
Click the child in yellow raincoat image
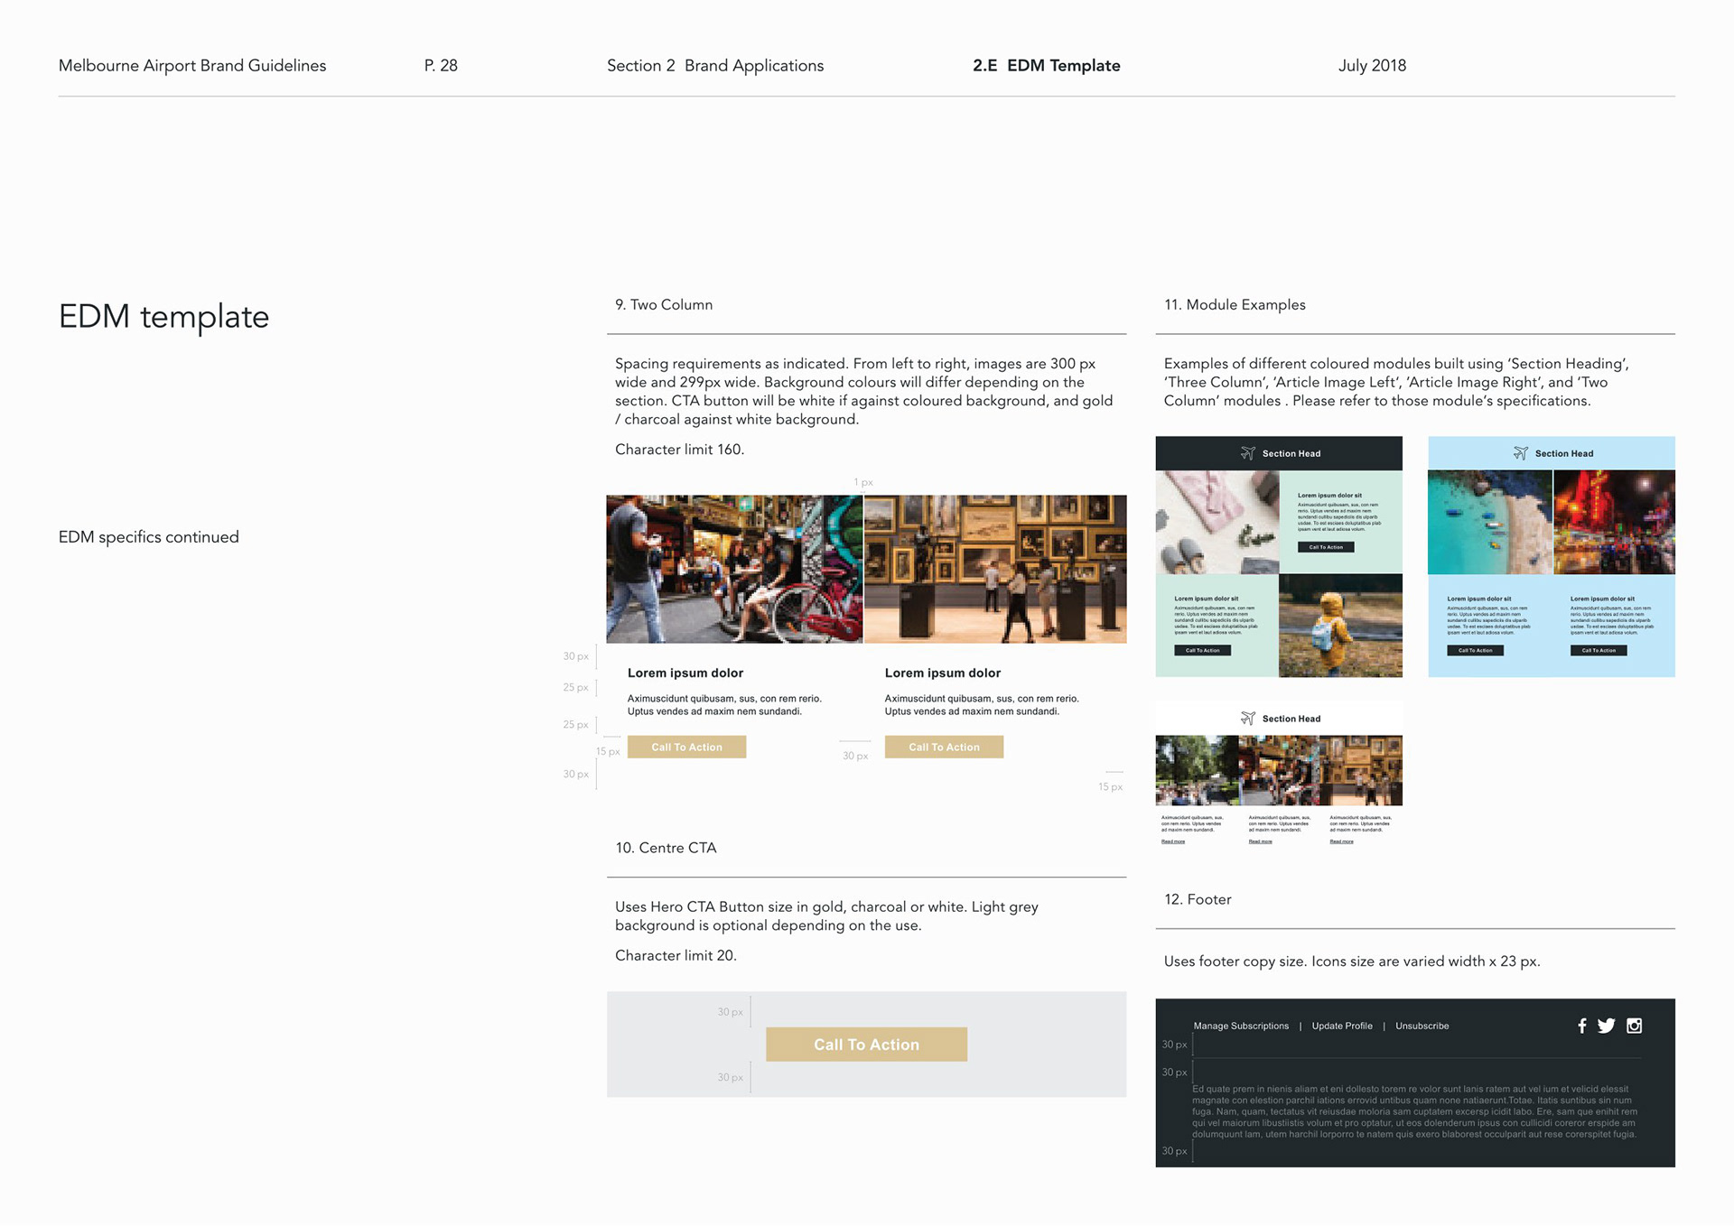click(x=1340, y=626)
